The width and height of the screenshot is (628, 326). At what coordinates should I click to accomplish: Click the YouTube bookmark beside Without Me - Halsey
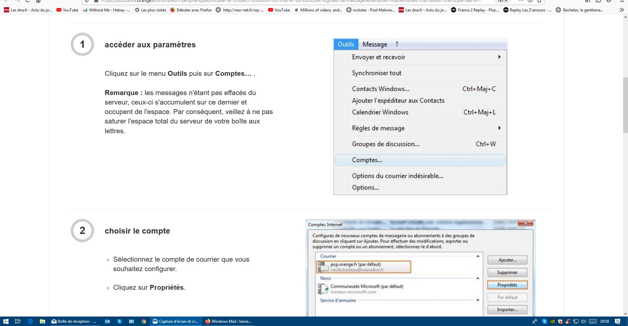[x=67, y=10]
